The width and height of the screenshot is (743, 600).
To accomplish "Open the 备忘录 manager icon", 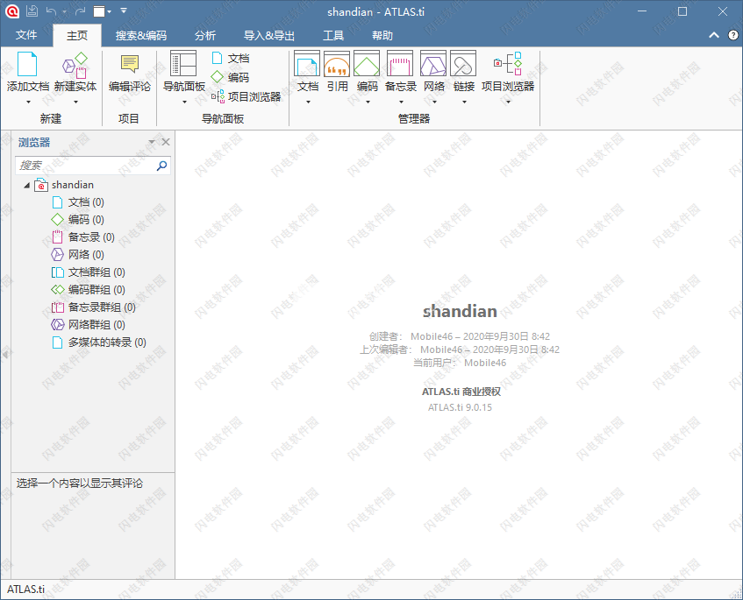I will tap(400, 63).
